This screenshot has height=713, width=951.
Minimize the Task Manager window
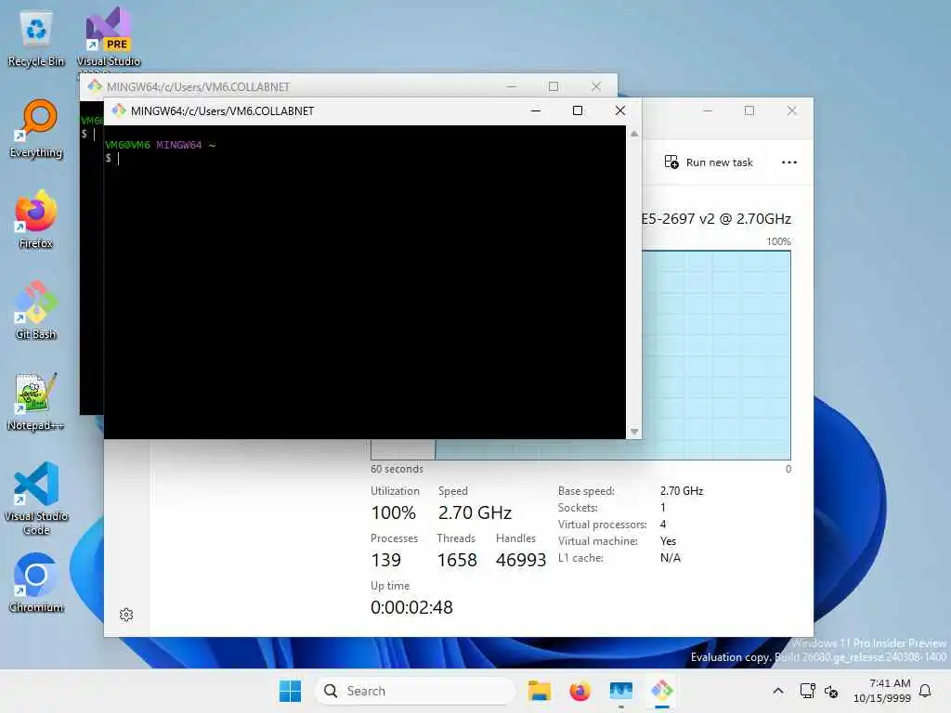[x=707, y=110]
